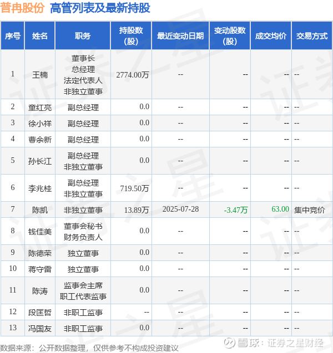Click the name 陈凯
333x353 pixels.
[x=40, y=210]
